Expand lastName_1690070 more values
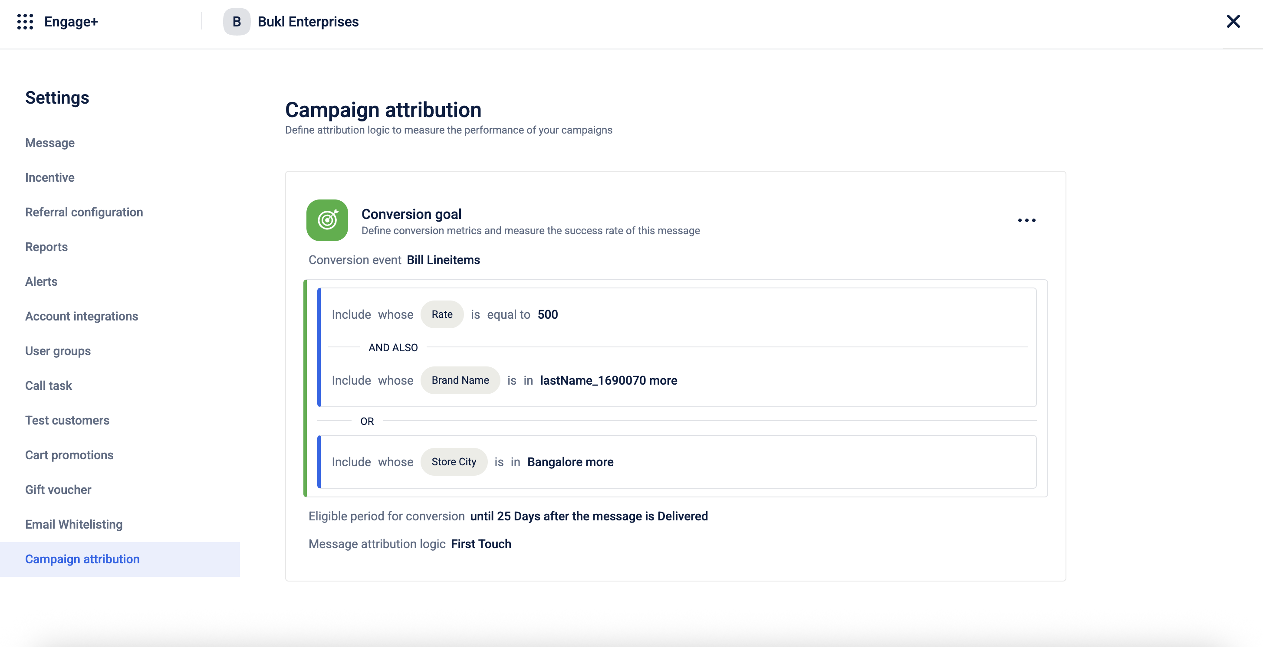1263x647 pixels. pos(662,381)
